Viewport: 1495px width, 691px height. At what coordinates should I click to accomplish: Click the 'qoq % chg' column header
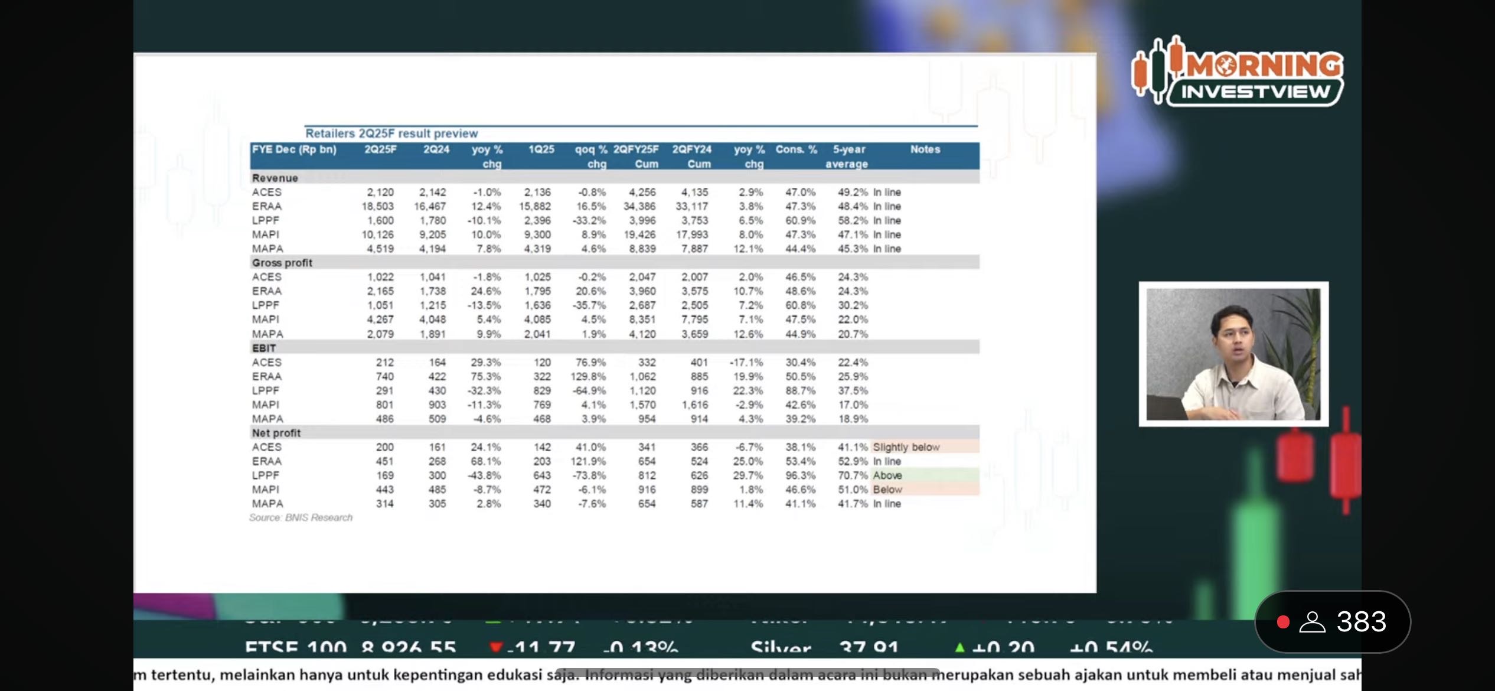pyautogui.click(x=591, y=157)
